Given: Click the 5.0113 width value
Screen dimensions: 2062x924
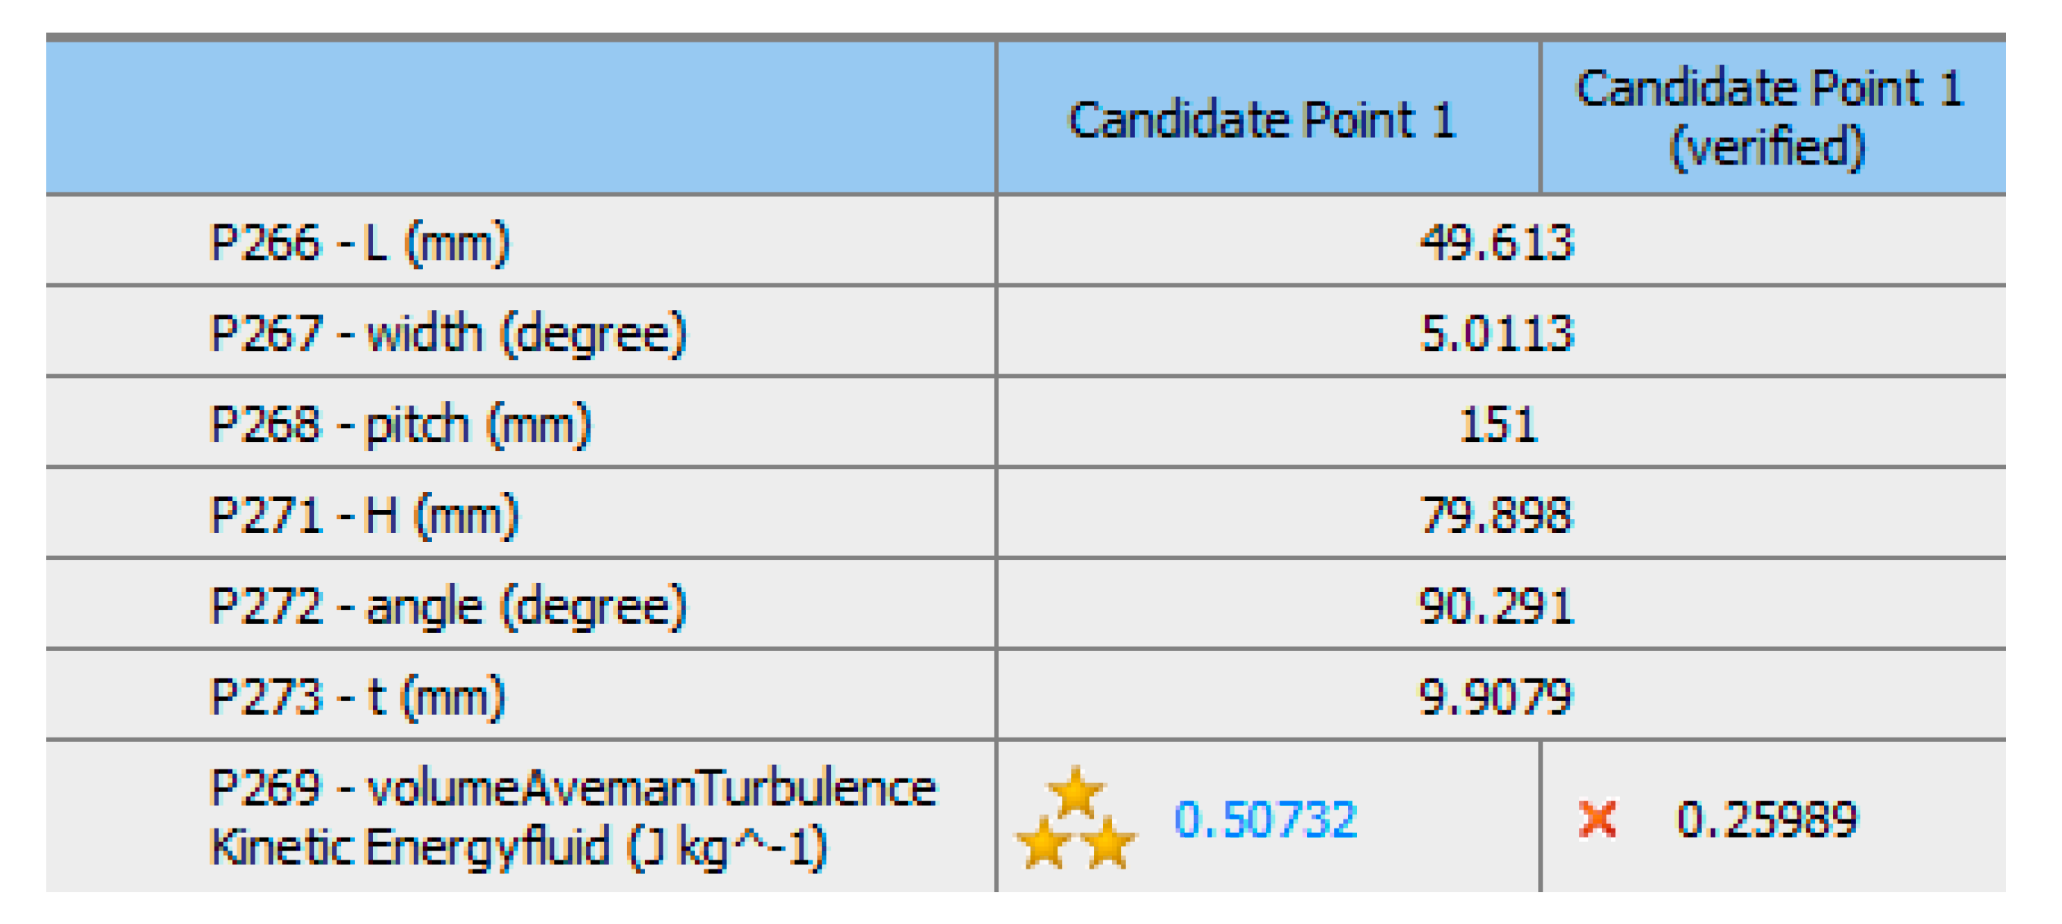Looking at the screenshot, I should tap(1496, 332).
